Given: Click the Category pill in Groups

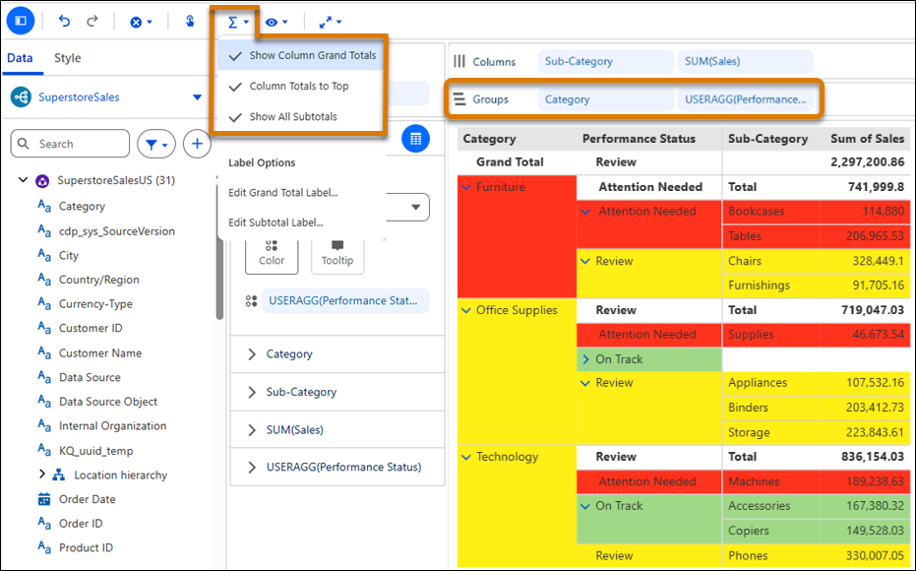Looking at the screenshot, I should pyautogui.click(x=605, y=99).
